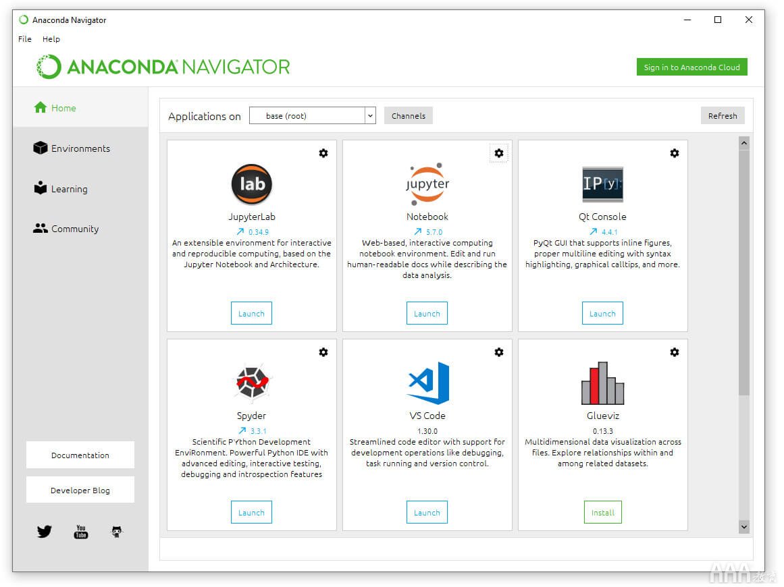
Task: Click the Glueviz bar chart logo
Action: point(602,383)
